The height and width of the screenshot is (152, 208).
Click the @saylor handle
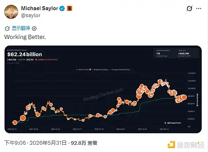pyautogui.click(x=31, y=15)
